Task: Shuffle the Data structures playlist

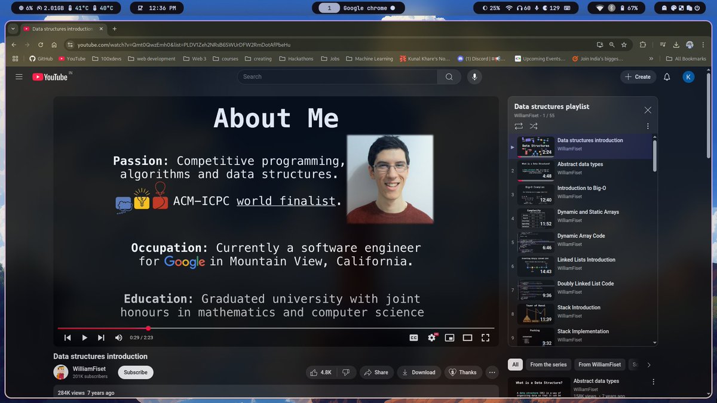Action: [534, 126]
